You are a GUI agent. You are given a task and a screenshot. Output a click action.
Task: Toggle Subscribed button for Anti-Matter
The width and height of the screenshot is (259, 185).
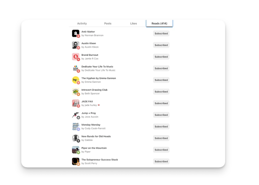[161, 33]
